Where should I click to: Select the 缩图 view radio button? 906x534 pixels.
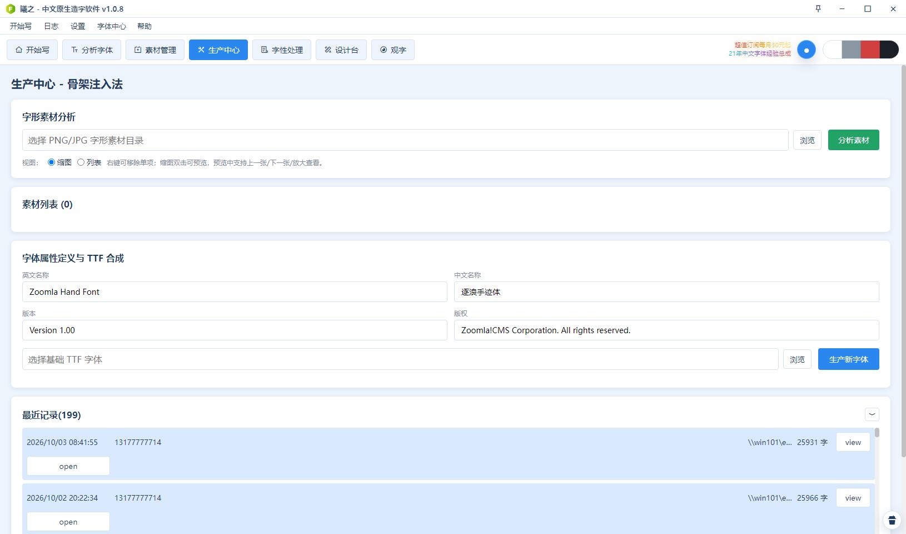(x=52, y=162)
